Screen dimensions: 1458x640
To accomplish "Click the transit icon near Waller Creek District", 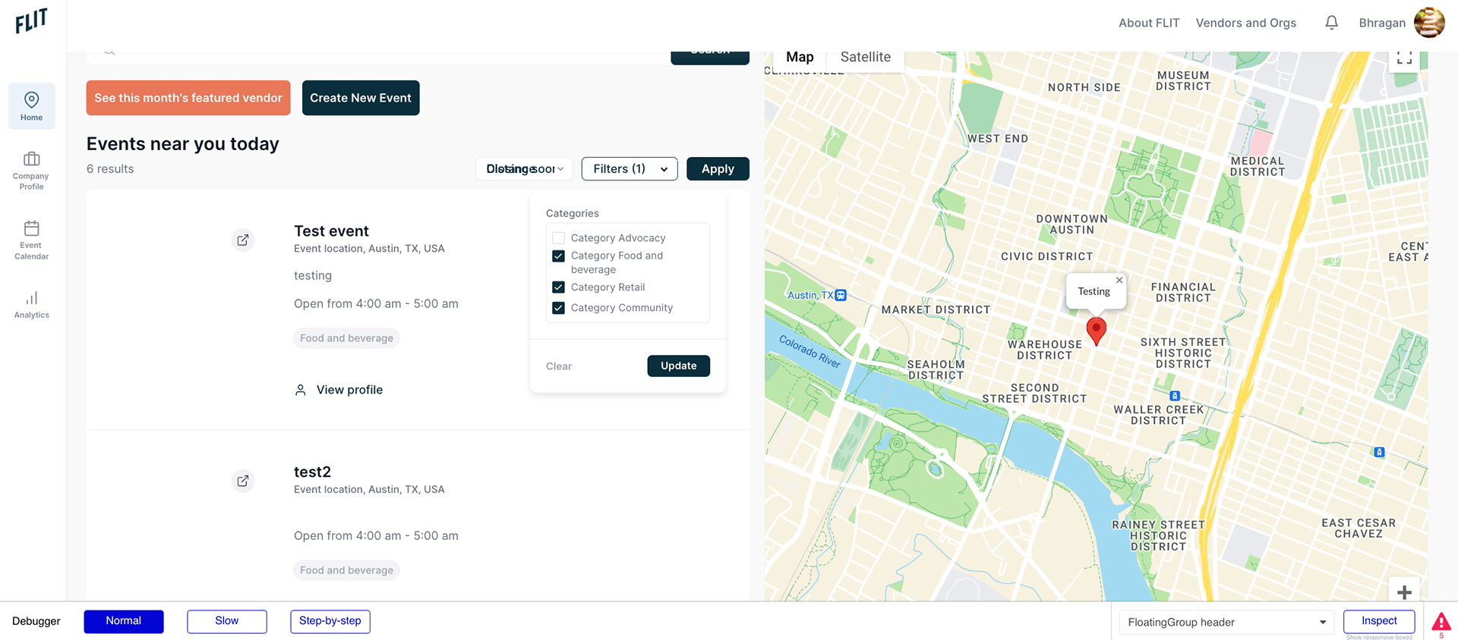I will (1175, 396).
